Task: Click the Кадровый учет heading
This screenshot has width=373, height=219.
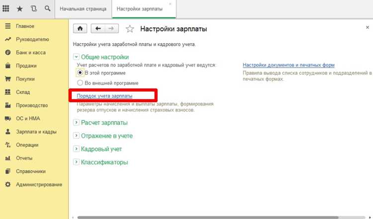Action: pyautogui.click(x=101, y=149)
